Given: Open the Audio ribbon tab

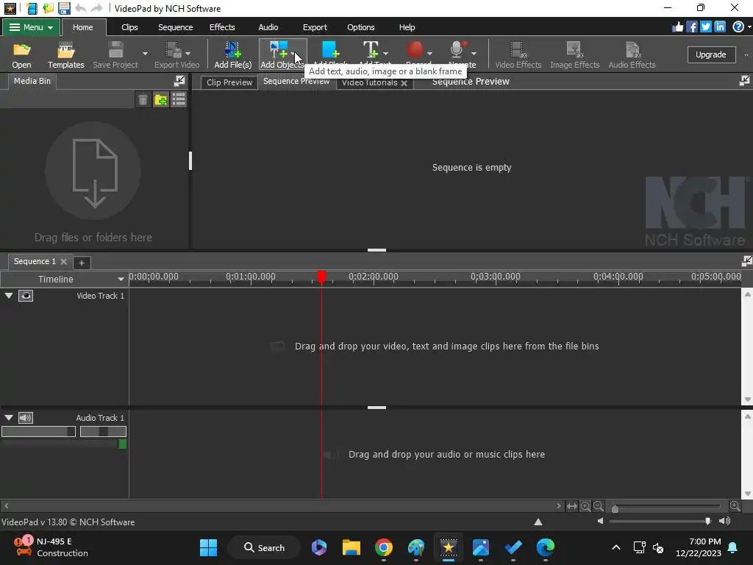Looking at the screenshot, I should pos(268,27).
